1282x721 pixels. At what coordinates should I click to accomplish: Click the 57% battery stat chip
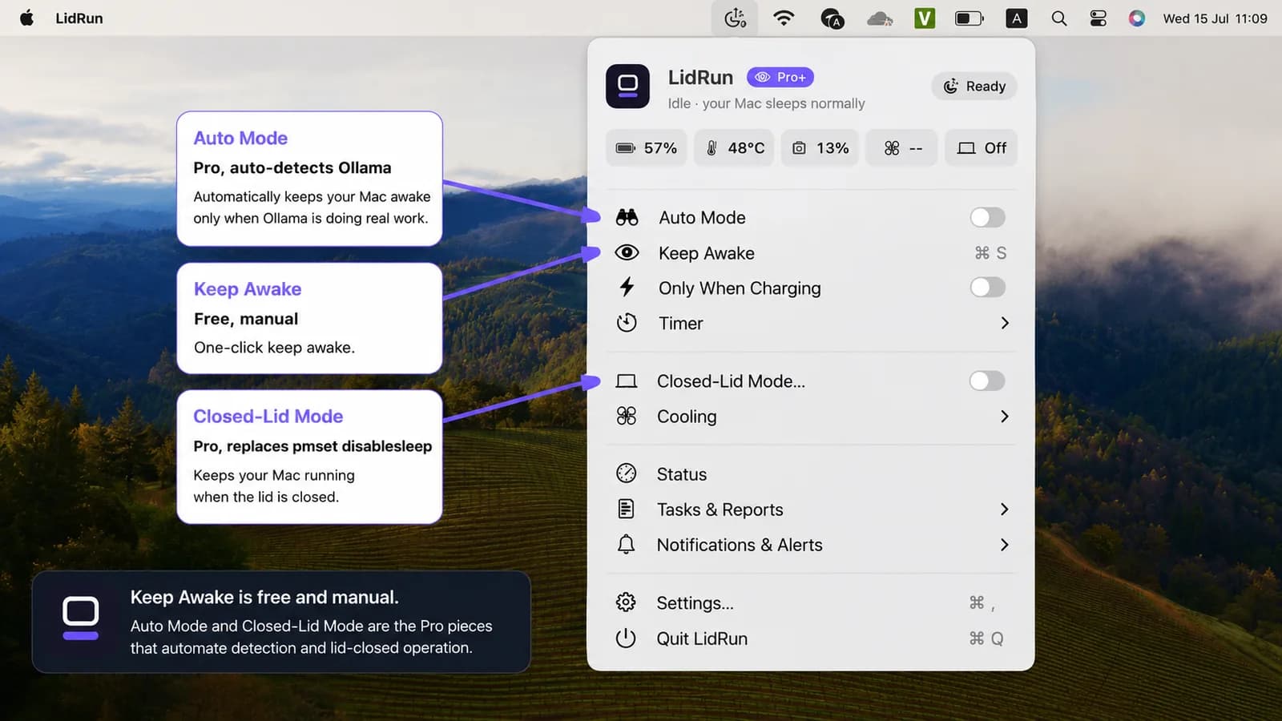[646, 148]
